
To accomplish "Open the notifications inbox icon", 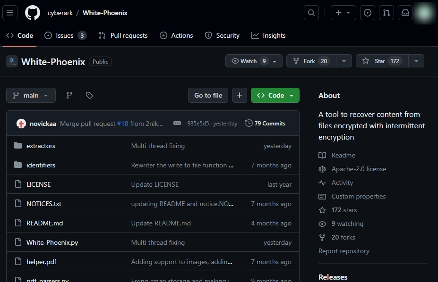I will pos(405,13).
